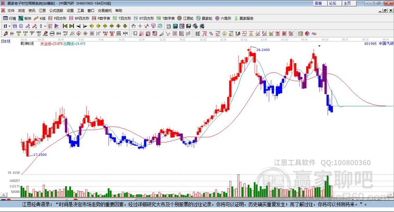The width and height of the screenshot is (394, 212).
Task: Expand the candlestick style dropdown arrow
Action: tap(45, 26)
